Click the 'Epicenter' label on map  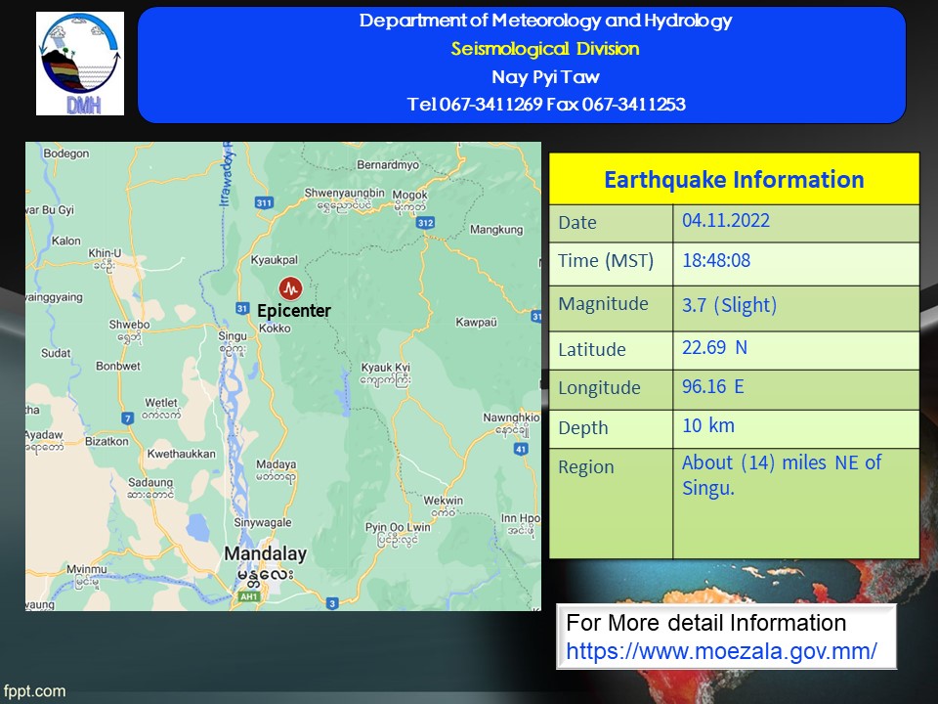coord(294,311)
